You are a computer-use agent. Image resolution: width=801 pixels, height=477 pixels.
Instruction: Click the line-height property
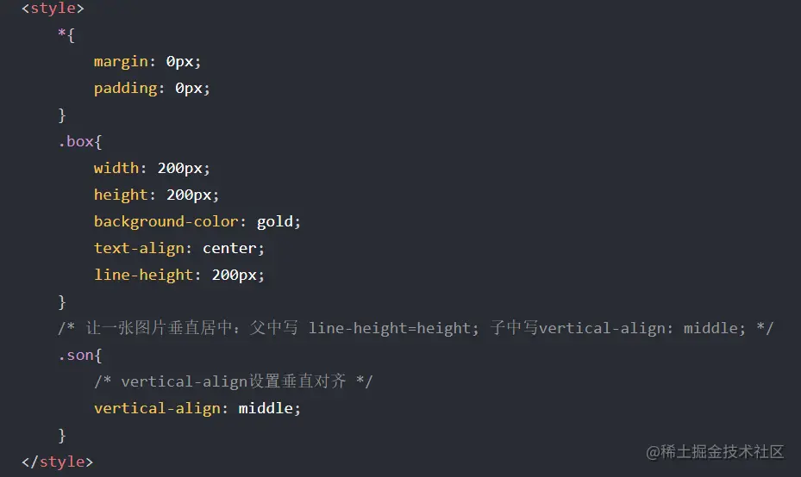[x=143, y=275]
